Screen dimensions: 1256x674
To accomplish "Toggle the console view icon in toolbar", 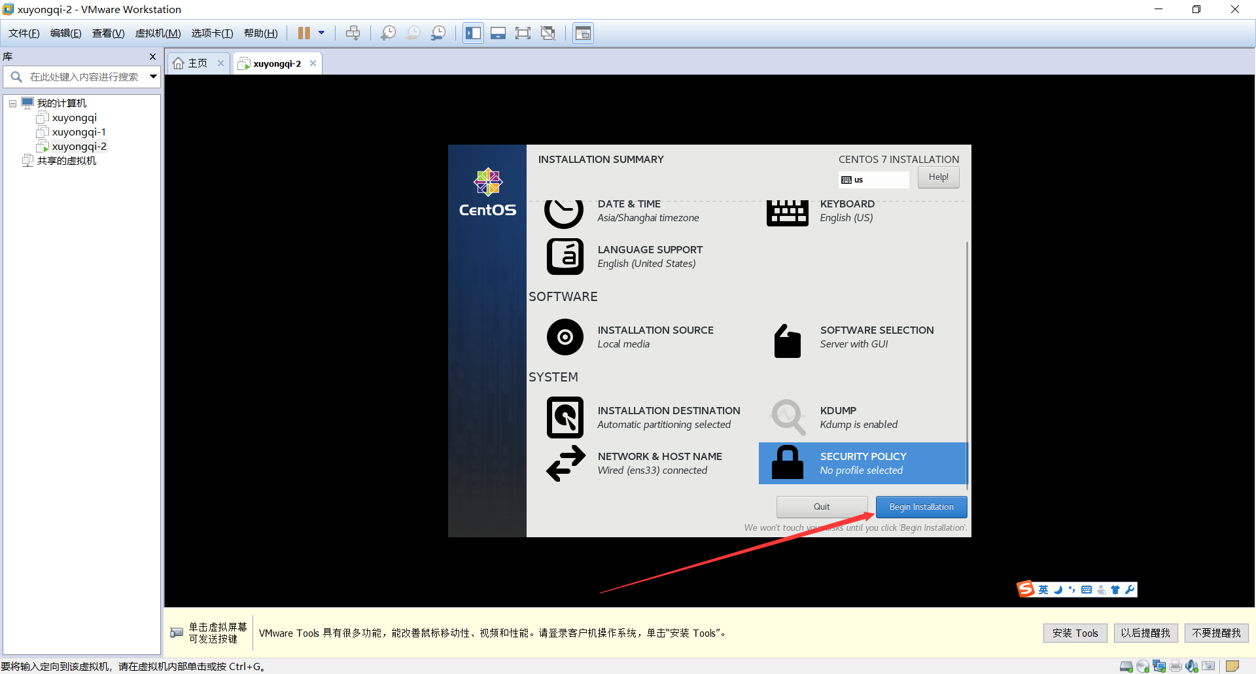I will [583, 33].
